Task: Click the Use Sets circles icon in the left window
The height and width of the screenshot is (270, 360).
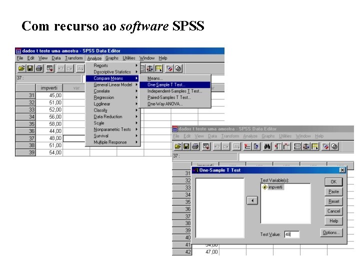Action: 178,68
